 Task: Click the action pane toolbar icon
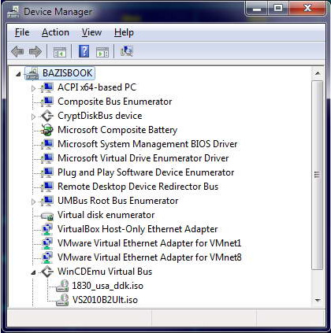[x=102, y=52]
